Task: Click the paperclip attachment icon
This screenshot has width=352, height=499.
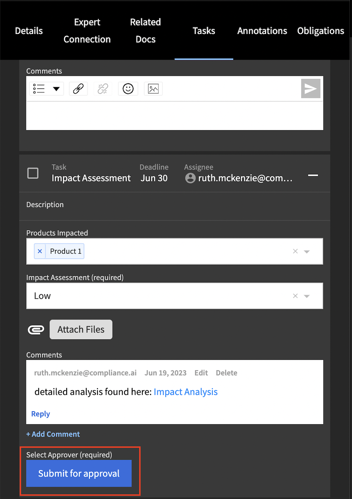Action: [x=36, y=329]
